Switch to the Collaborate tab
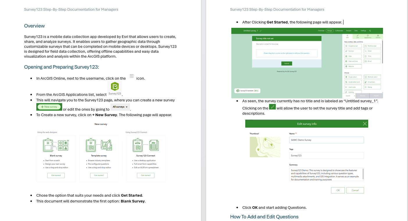This screenshot has width=408, height=221. (x=339, y=30)
